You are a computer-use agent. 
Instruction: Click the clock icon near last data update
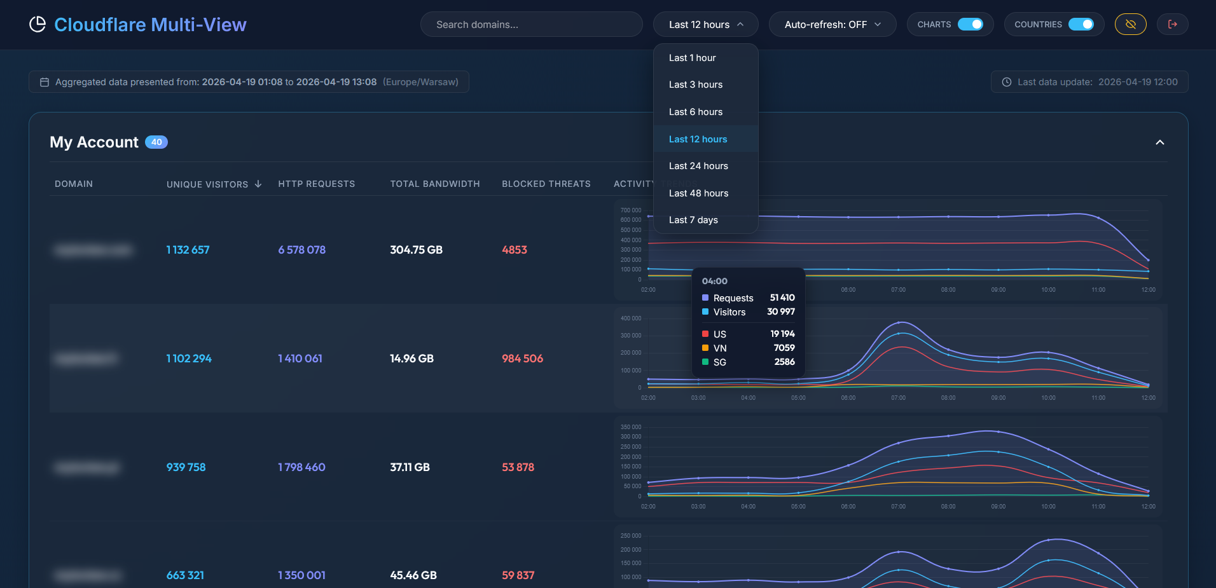click(1005, 81)
